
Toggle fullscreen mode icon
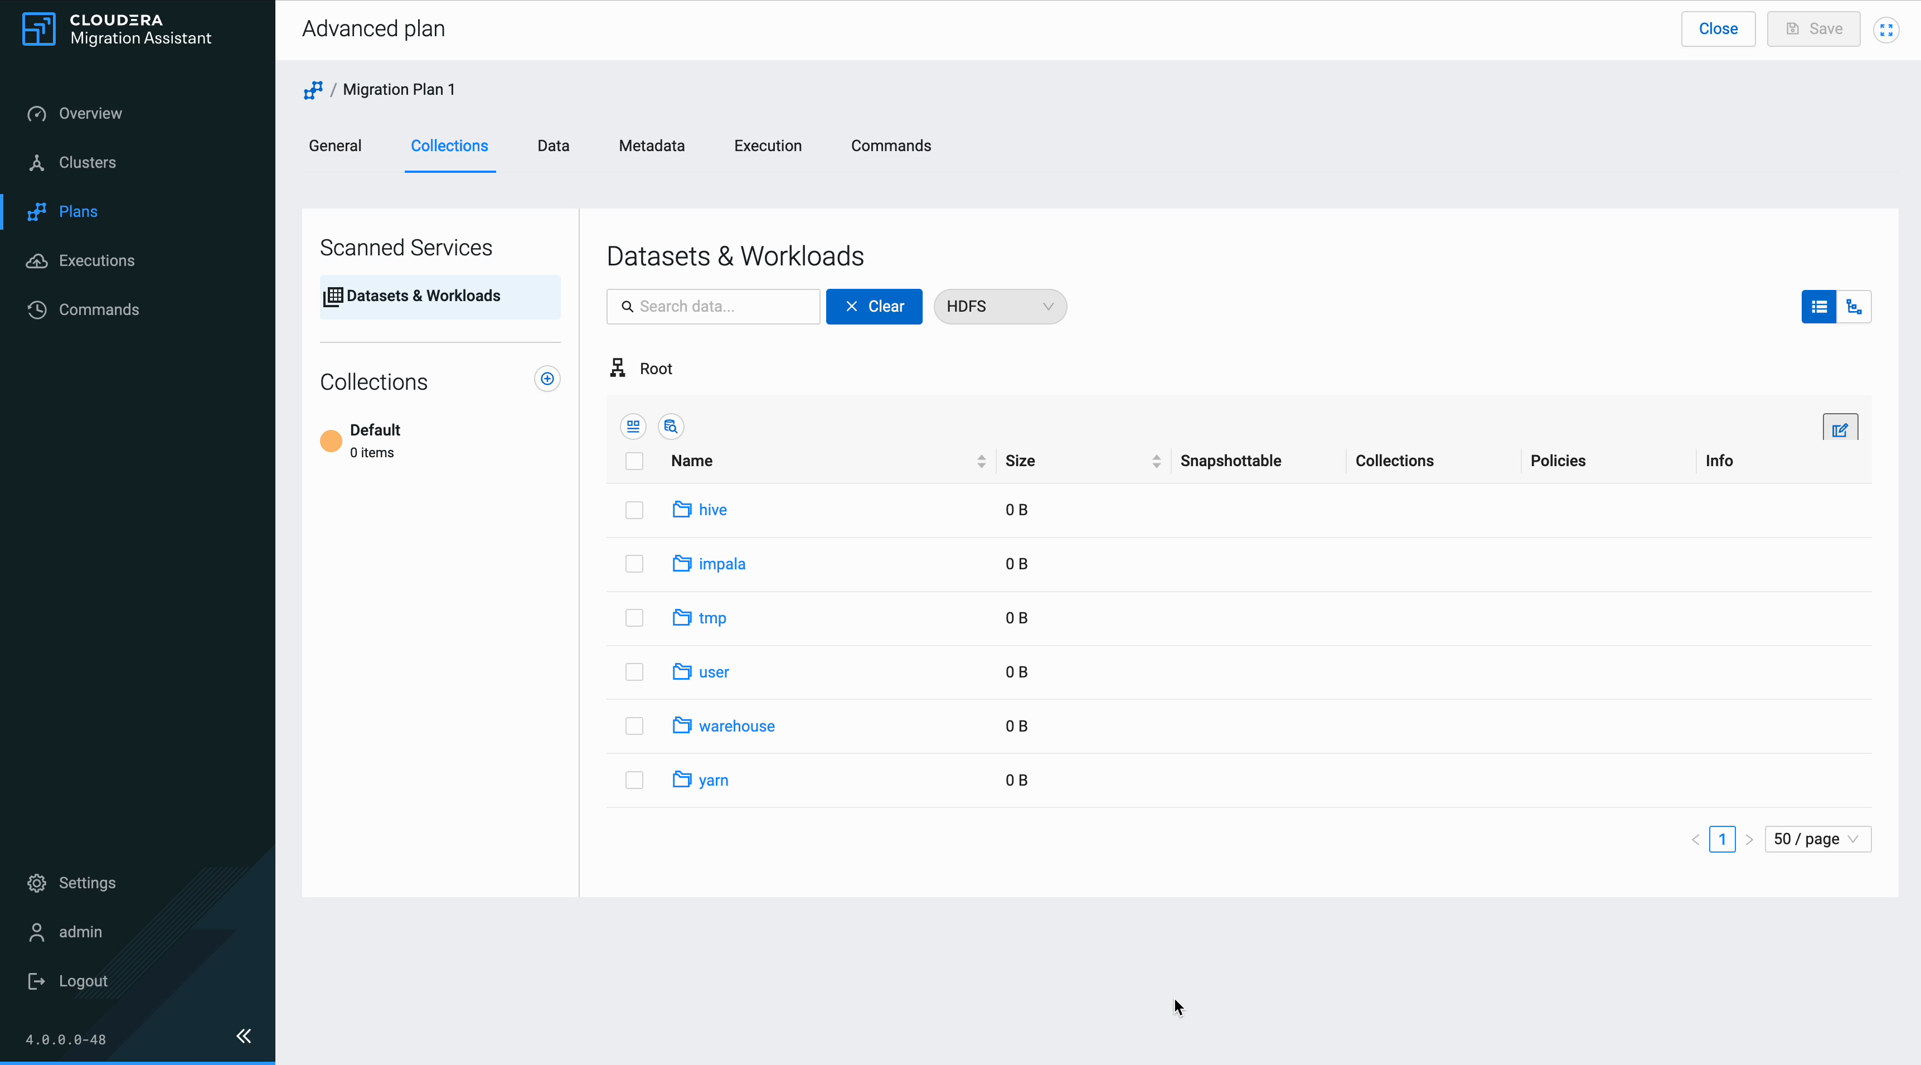click(1886, 30)
